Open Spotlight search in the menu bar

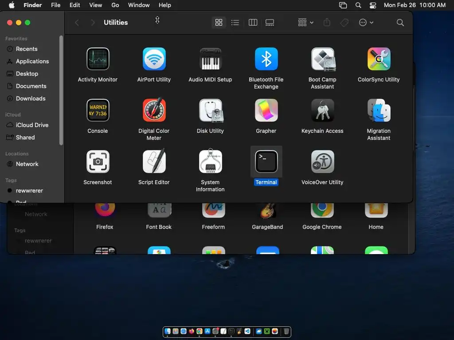point(358,5)
